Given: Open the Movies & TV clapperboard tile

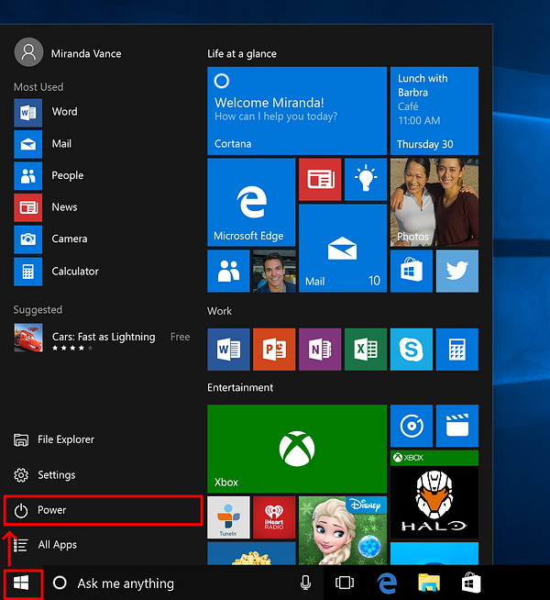Looking at the screenshot, I should 457,426.
